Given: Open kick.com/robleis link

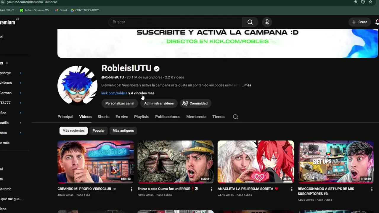Looking at the screenshot, I should 114,93.
